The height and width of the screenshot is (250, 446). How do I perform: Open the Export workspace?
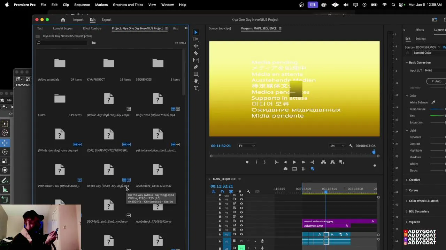(107, 20)
